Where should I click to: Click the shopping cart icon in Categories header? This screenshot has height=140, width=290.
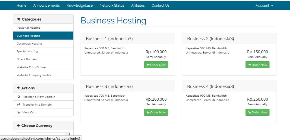pos(18,19)
